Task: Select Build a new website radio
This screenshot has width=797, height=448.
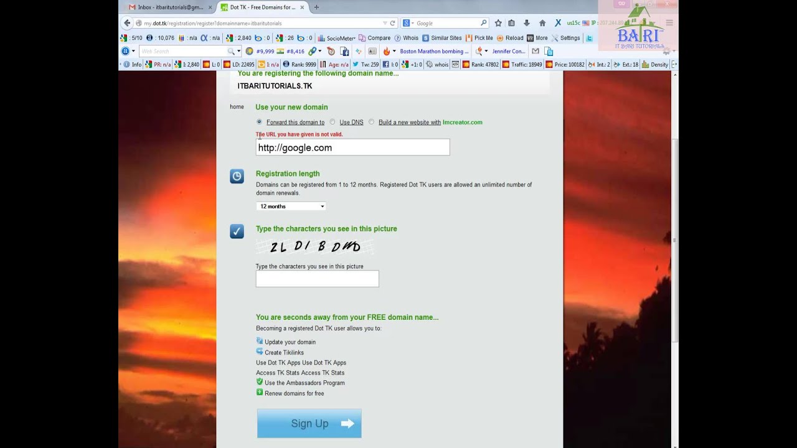Action: (371, 122)
